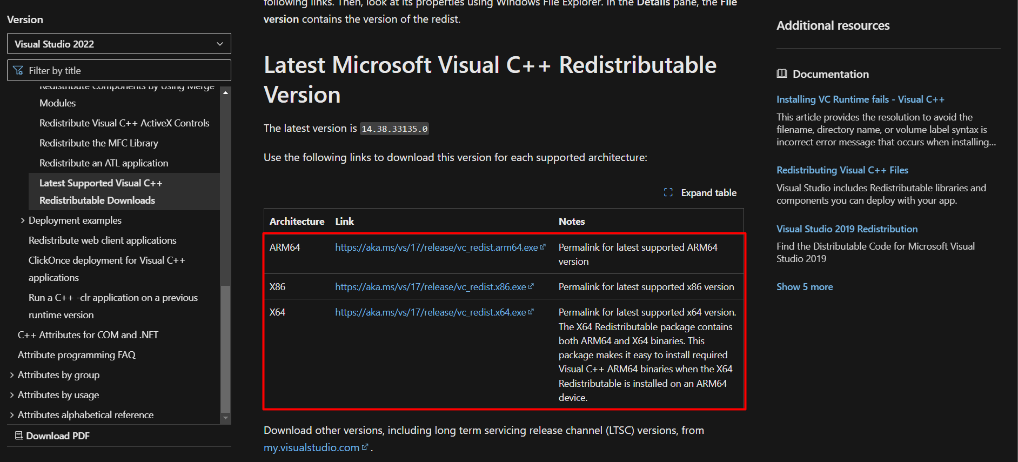The width and height of the screenshot is (1018, 462).
Task: Expand Attributes alphabetical reference node
Action: click(x=12, y=415)
